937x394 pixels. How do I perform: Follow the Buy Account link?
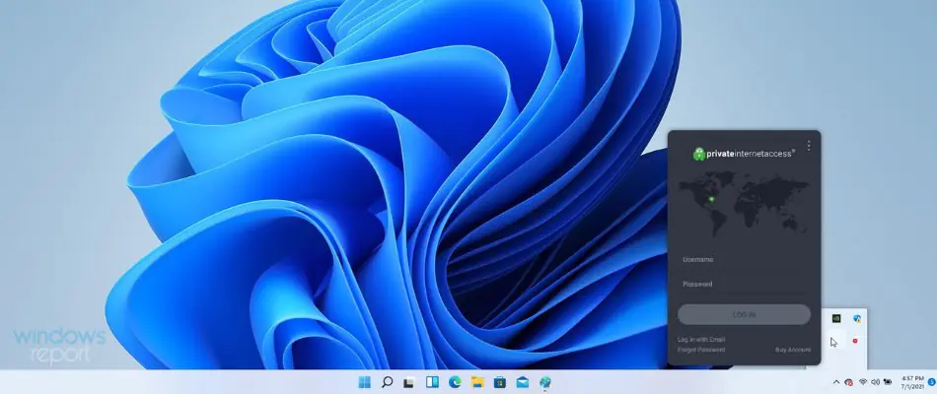tap(793, 350)
